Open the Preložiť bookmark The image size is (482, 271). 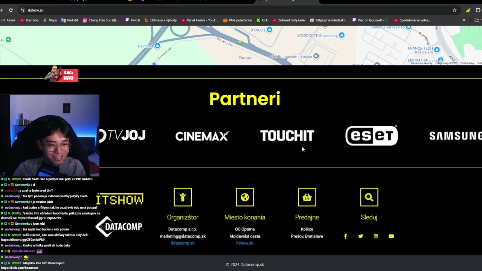pos(70,20)
